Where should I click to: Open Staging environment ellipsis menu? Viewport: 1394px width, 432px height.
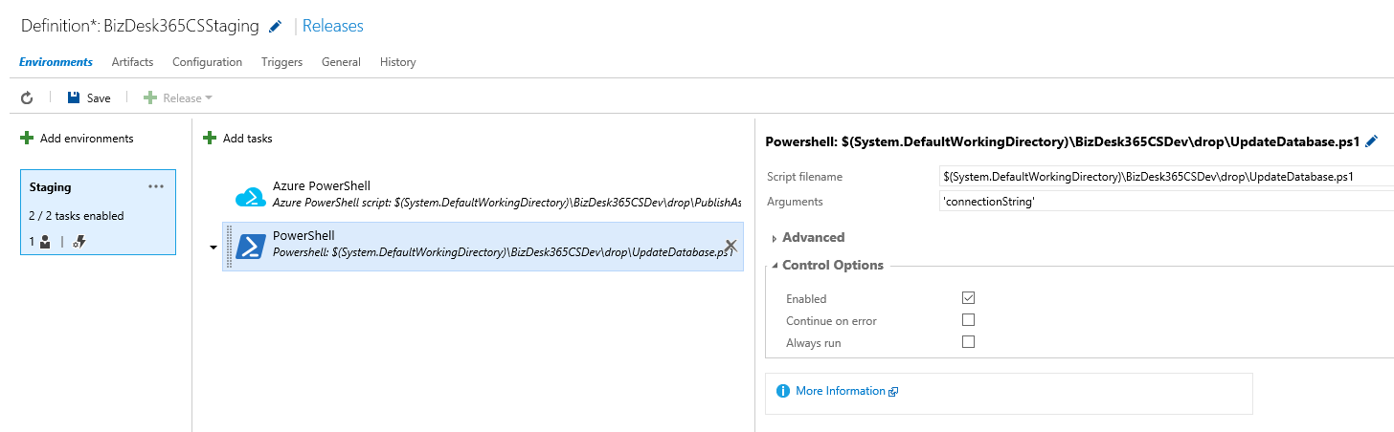pyautogui.click(x=156, y=186)
